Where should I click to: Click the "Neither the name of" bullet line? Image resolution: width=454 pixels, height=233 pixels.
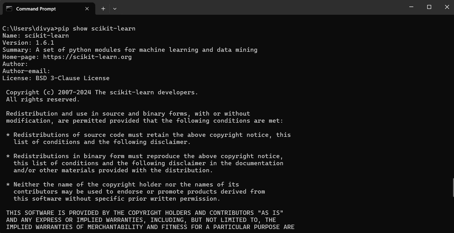pos(123,184)
